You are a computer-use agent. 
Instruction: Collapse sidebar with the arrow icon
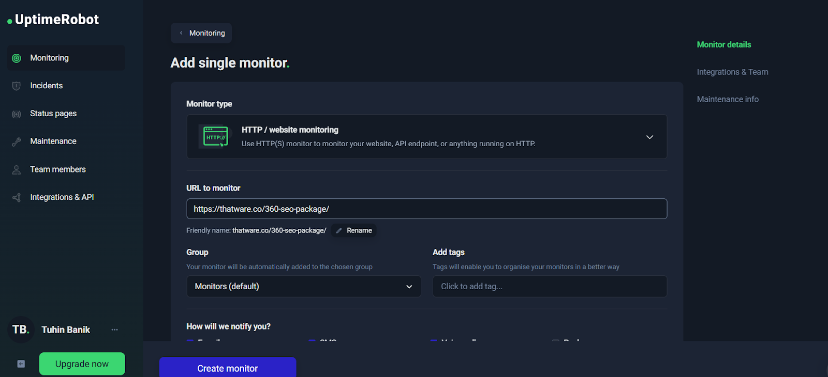point(21,364)
